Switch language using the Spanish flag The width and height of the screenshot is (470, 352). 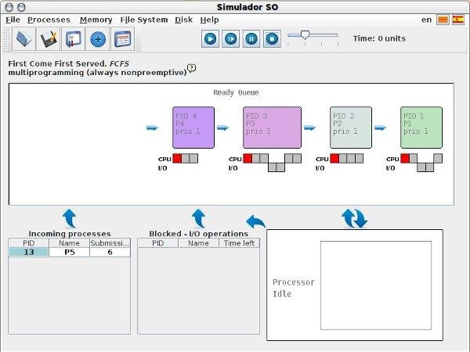[x=458, y=20]
